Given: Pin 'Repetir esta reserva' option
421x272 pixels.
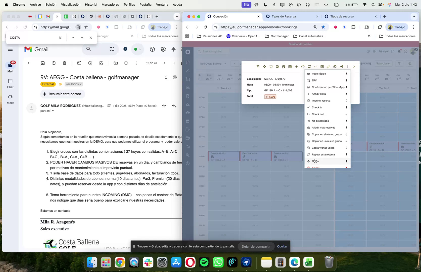Looking at the screenshot, I should 346,154.
